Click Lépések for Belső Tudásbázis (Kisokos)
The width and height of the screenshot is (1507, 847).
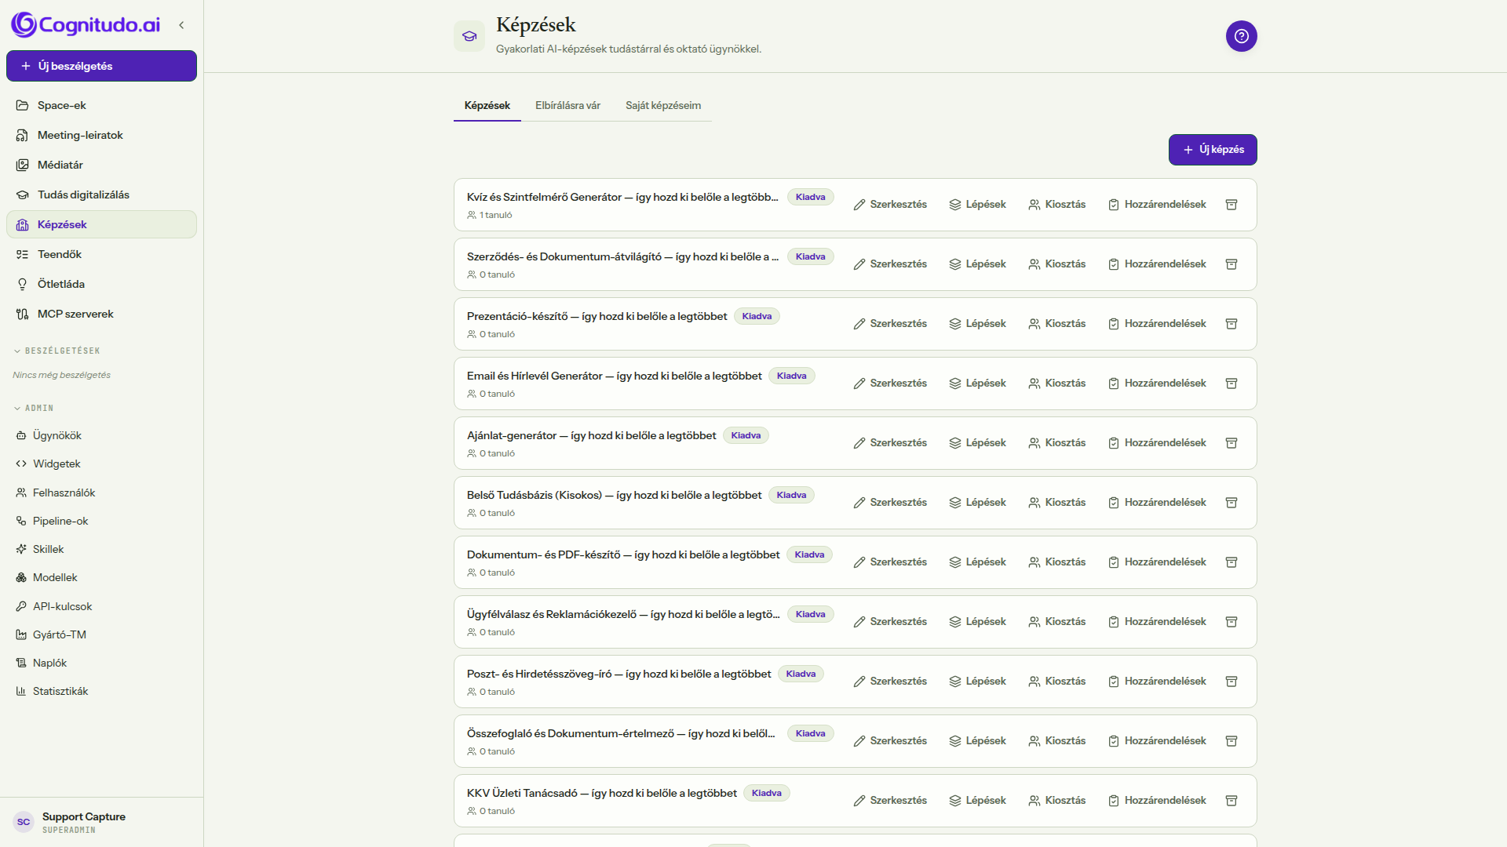point(977,503)
